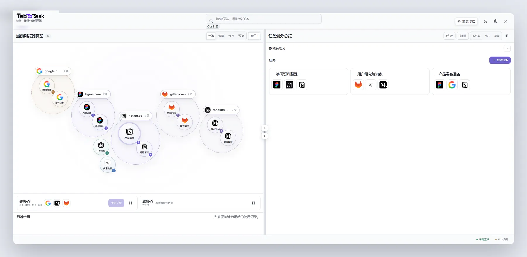Viewport: 527px width, 257px height.
Task: Switch tab view to 卡片 cards
Action: pos(231,36)
